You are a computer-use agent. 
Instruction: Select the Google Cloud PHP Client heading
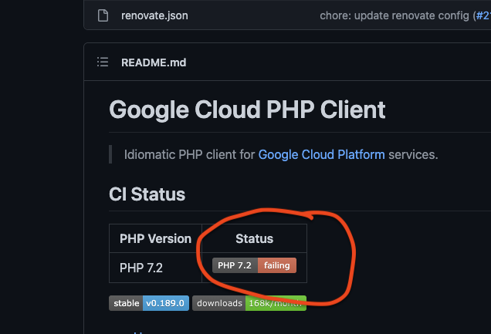coord(247,110)
